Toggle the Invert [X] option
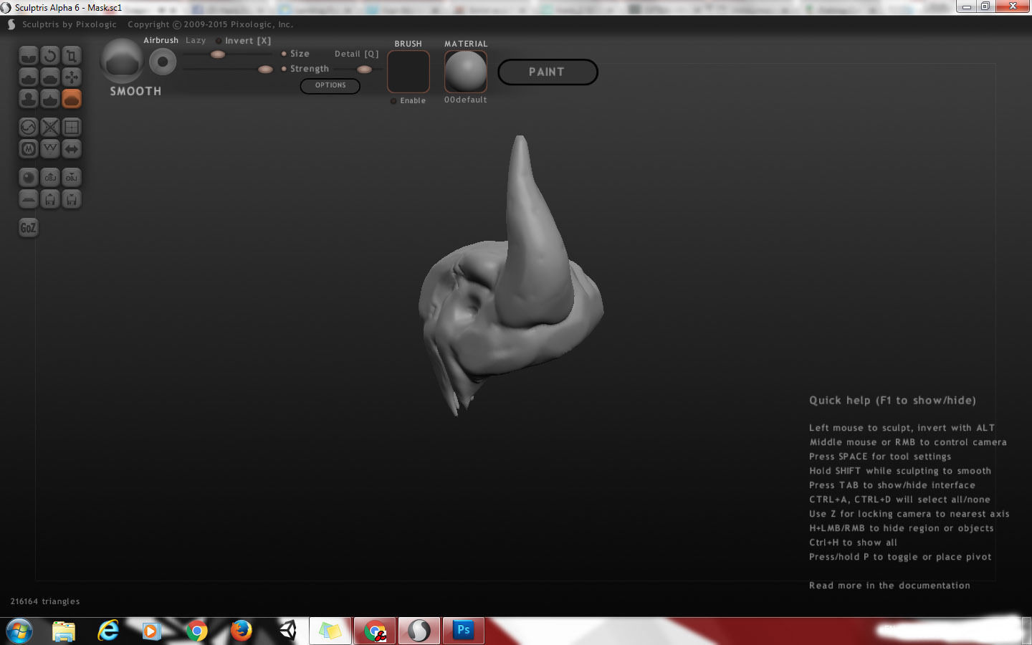The height and width of the screenshot is (645, 1032). click(244, 41)
